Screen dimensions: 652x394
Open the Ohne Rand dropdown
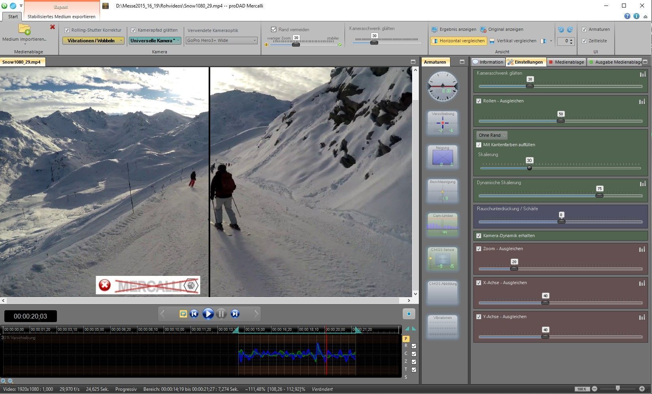tap(492, 135)
